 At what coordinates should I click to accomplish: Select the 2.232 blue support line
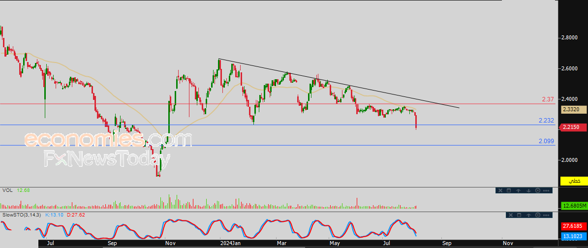tap(278, 125)
